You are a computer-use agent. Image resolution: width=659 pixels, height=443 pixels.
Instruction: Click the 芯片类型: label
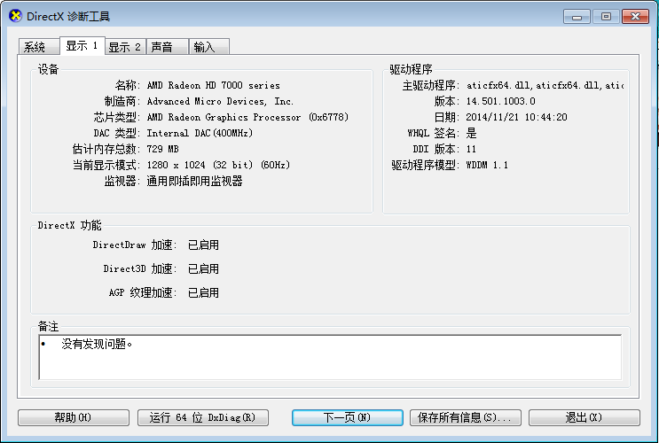(x=117, y=117)
